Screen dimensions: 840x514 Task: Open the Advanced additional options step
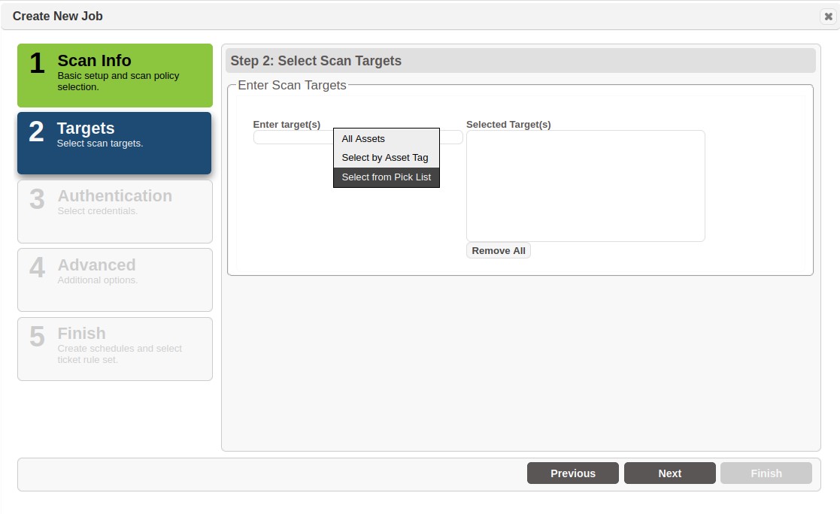click(114, 280)
